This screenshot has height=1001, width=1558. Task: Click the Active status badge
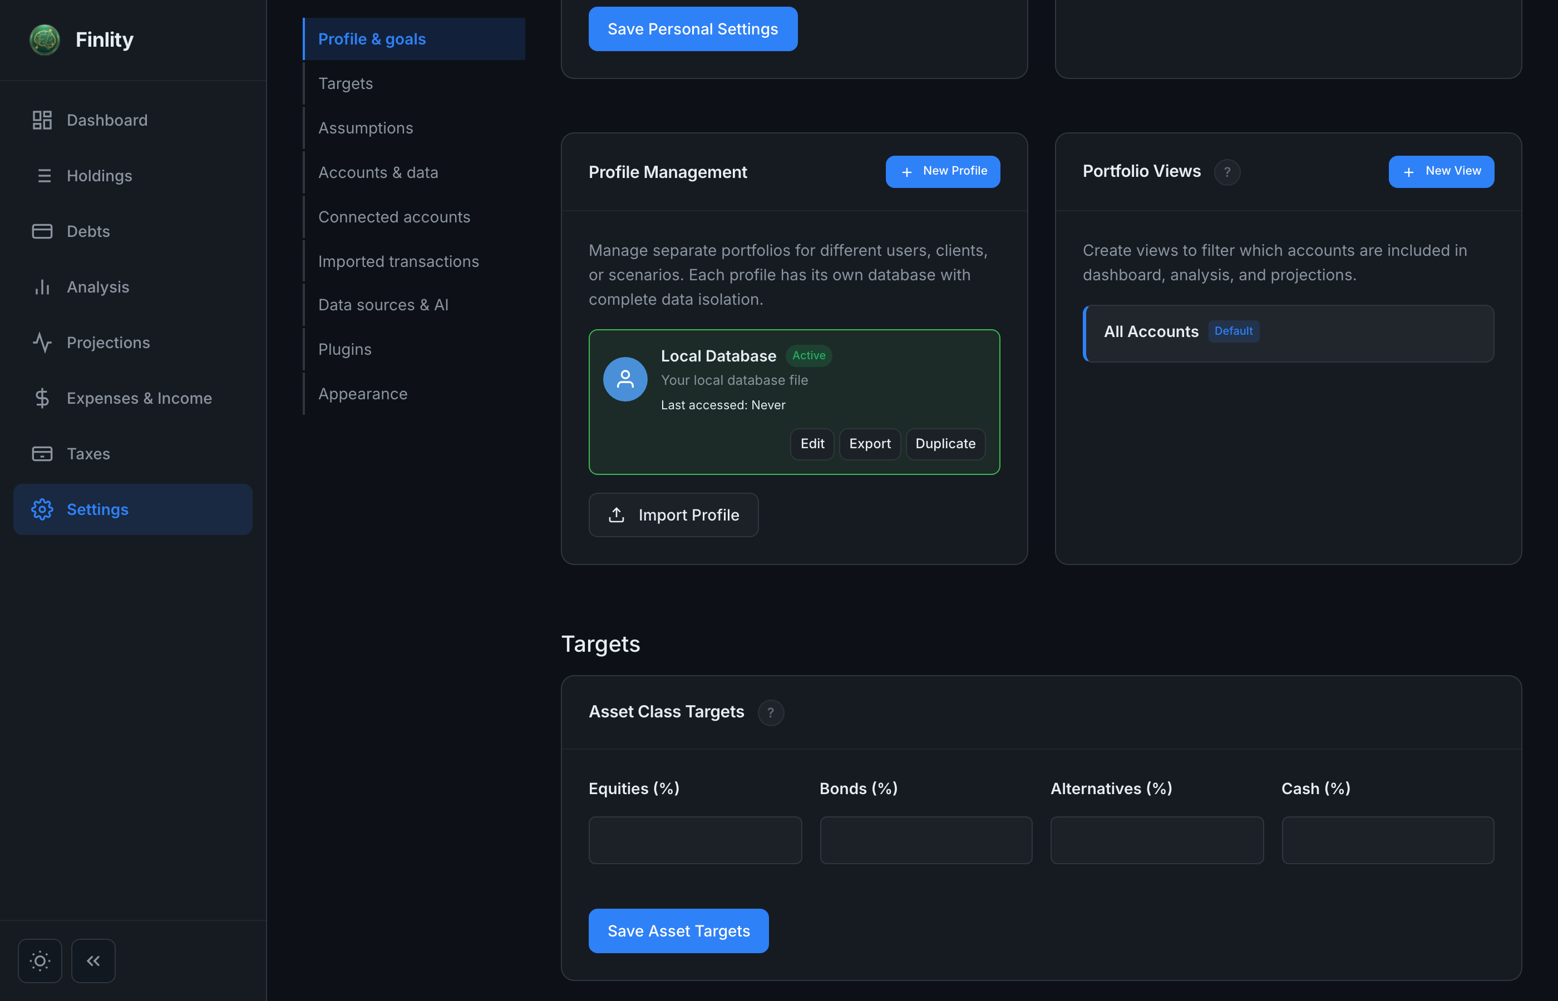click(808, 355)
